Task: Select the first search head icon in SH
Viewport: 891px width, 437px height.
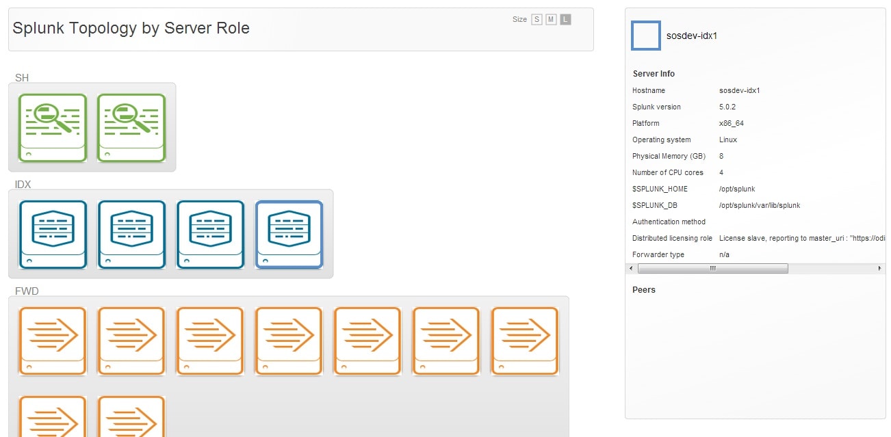Action: coord(53,128)
